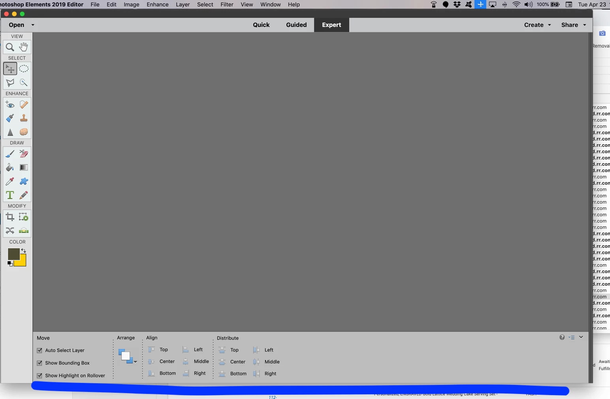Image resolution: width=610 pixels, height=399 pixels.
Task: Switch to Guided mode tab
Action: click(x=296, y=25)
